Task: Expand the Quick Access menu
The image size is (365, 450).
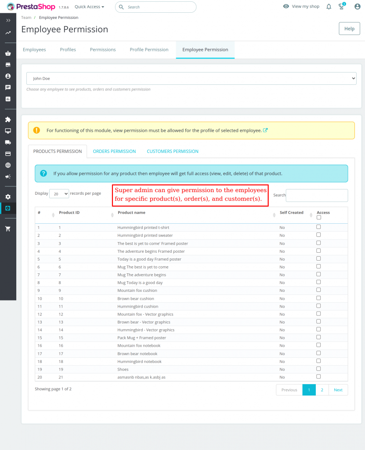Action: (x=89, y=7)
